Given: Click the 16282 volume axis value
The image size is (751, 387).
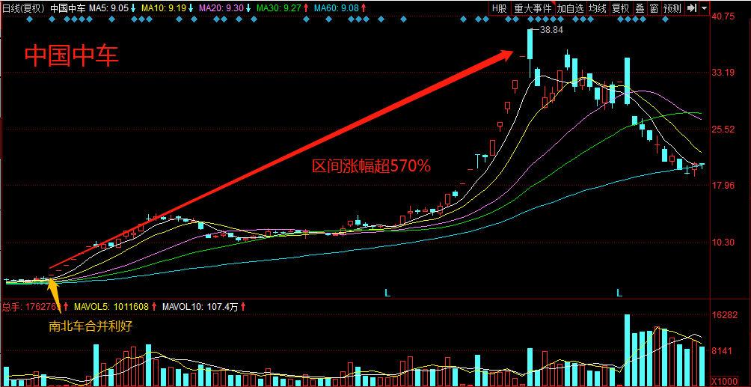Looking at the screenshot, I should (723, 315).
